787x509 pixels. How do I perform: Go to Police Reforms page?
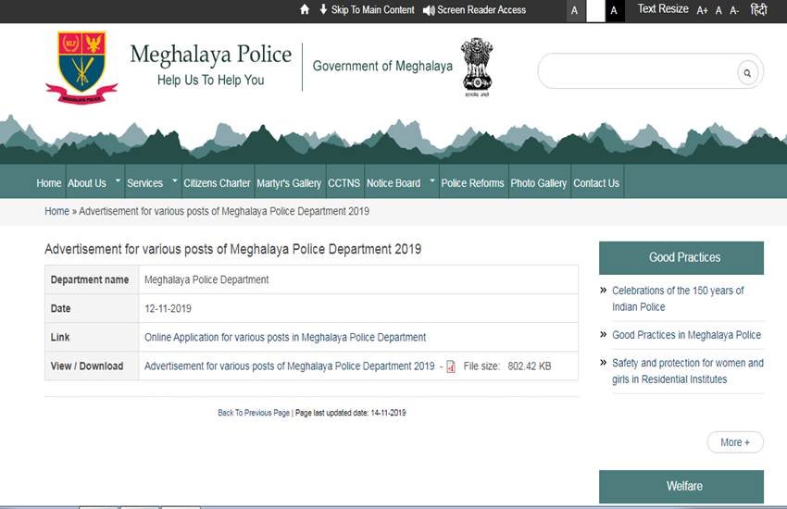pos(472,183)
